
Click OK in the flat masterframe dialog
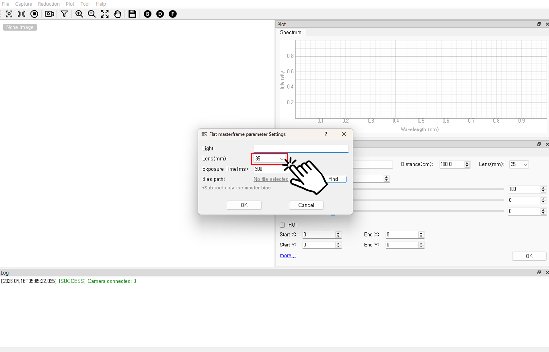[244, 205]
